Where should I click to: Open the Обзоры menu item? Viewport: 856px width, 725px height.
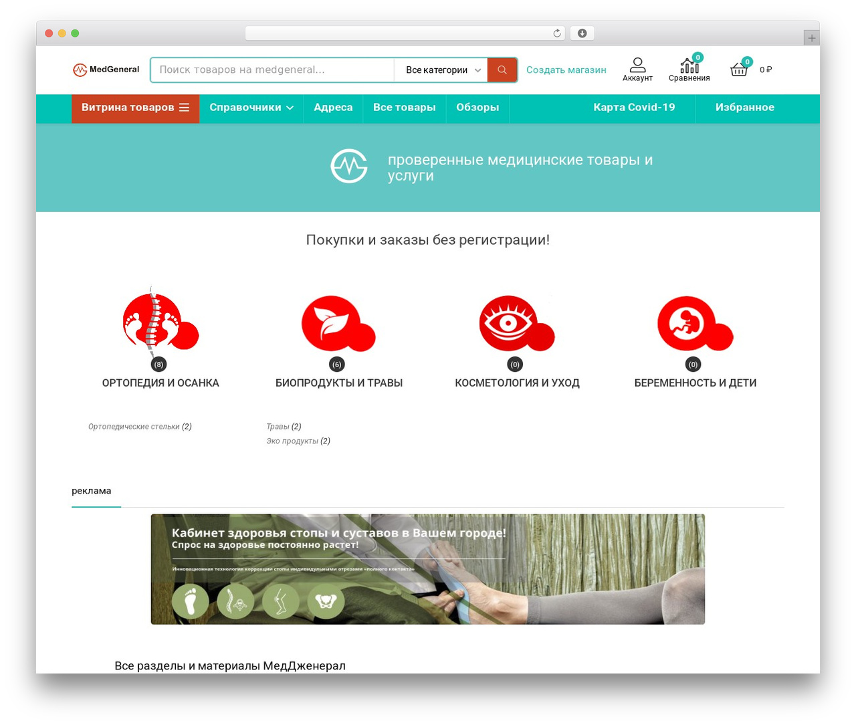pyautogui.click(x=477, y=108)
